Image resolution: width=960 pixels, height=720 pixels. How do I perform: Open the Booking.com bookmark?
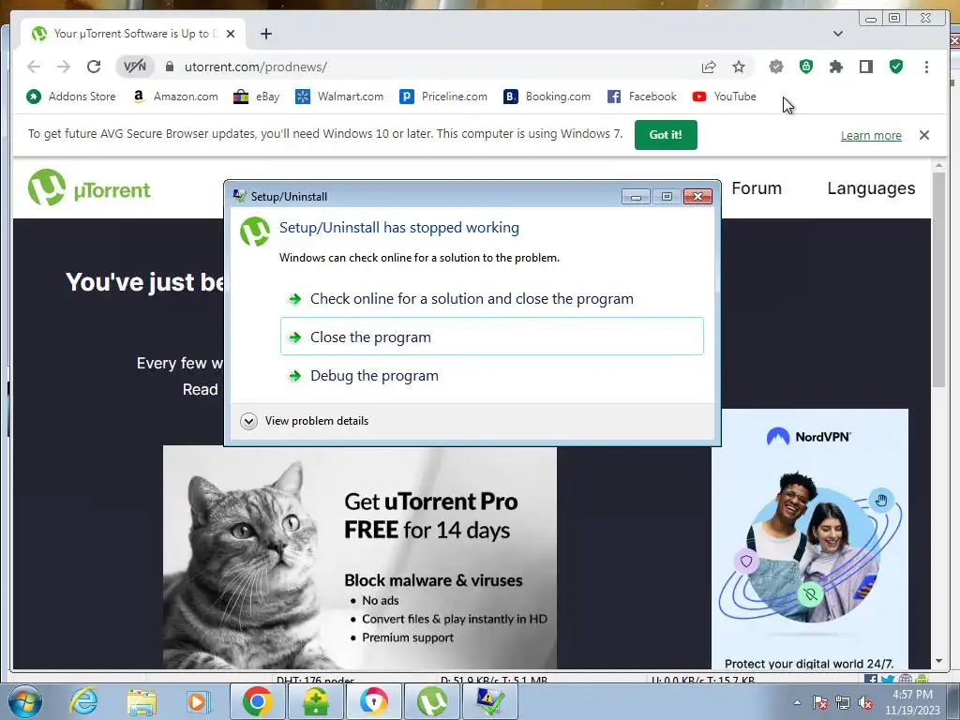(x=547, y=97)
